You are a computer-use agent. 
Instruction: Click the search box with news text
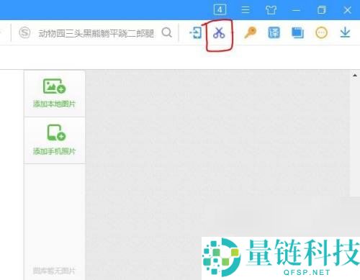pyautogui.click(x=96, y=33)
